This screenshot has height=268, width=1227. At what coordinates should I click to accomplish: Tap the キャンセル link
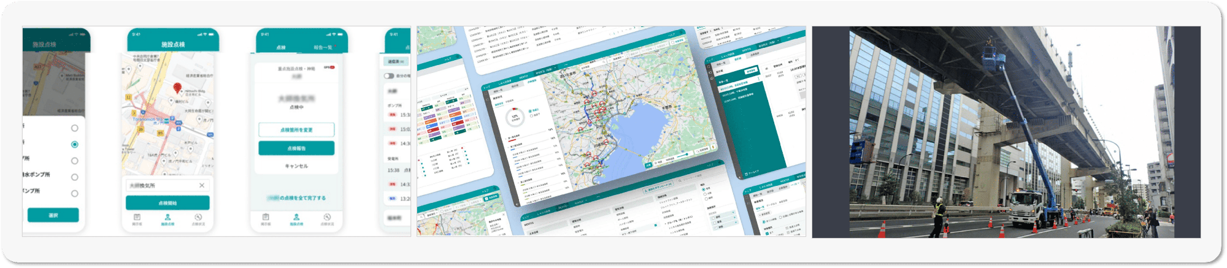coord(296,166)
